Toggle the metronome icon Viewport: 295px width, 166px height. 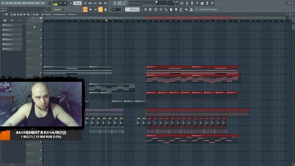[85, 3]
